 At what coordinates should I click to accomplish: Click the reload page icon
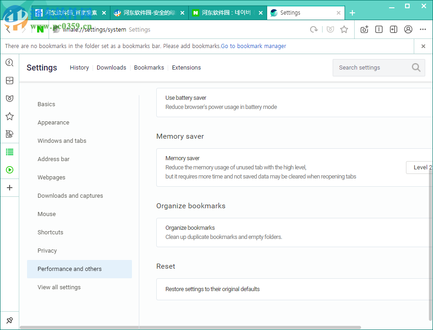click(x=314, y=30)
